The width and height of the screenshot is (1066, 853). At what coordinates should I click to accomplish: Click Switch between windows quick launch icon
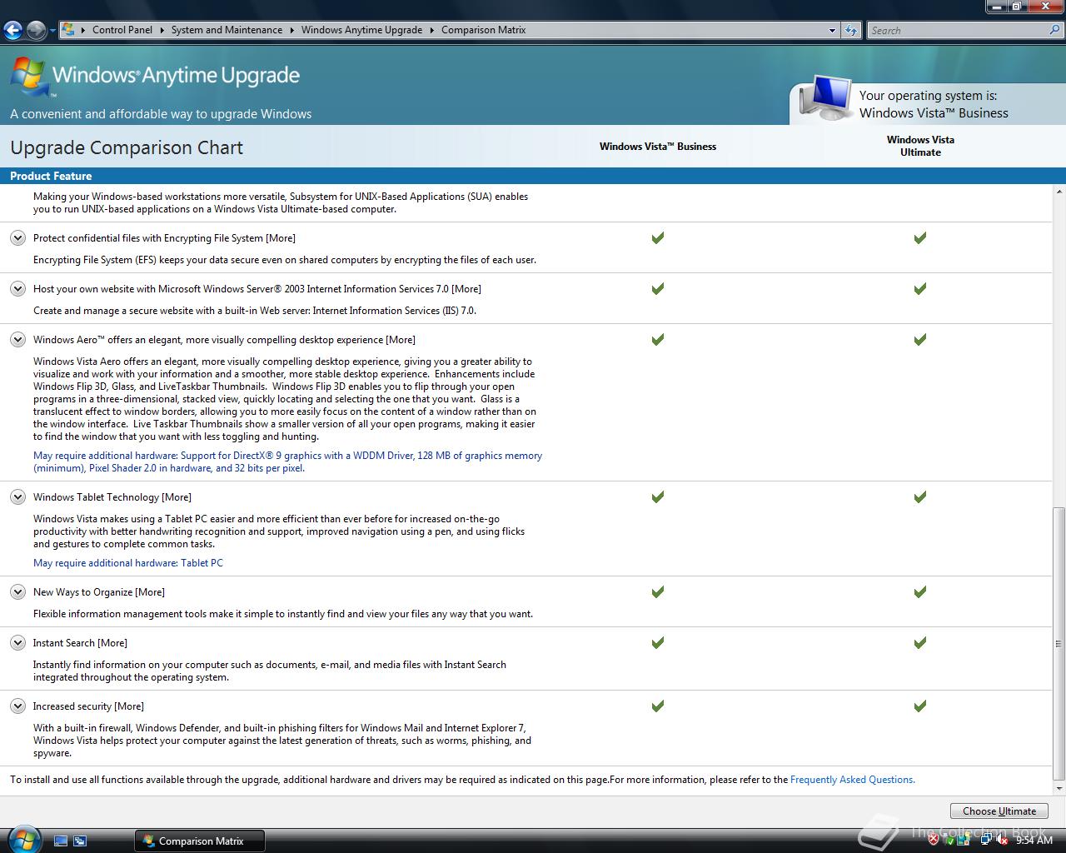point(80,841)
